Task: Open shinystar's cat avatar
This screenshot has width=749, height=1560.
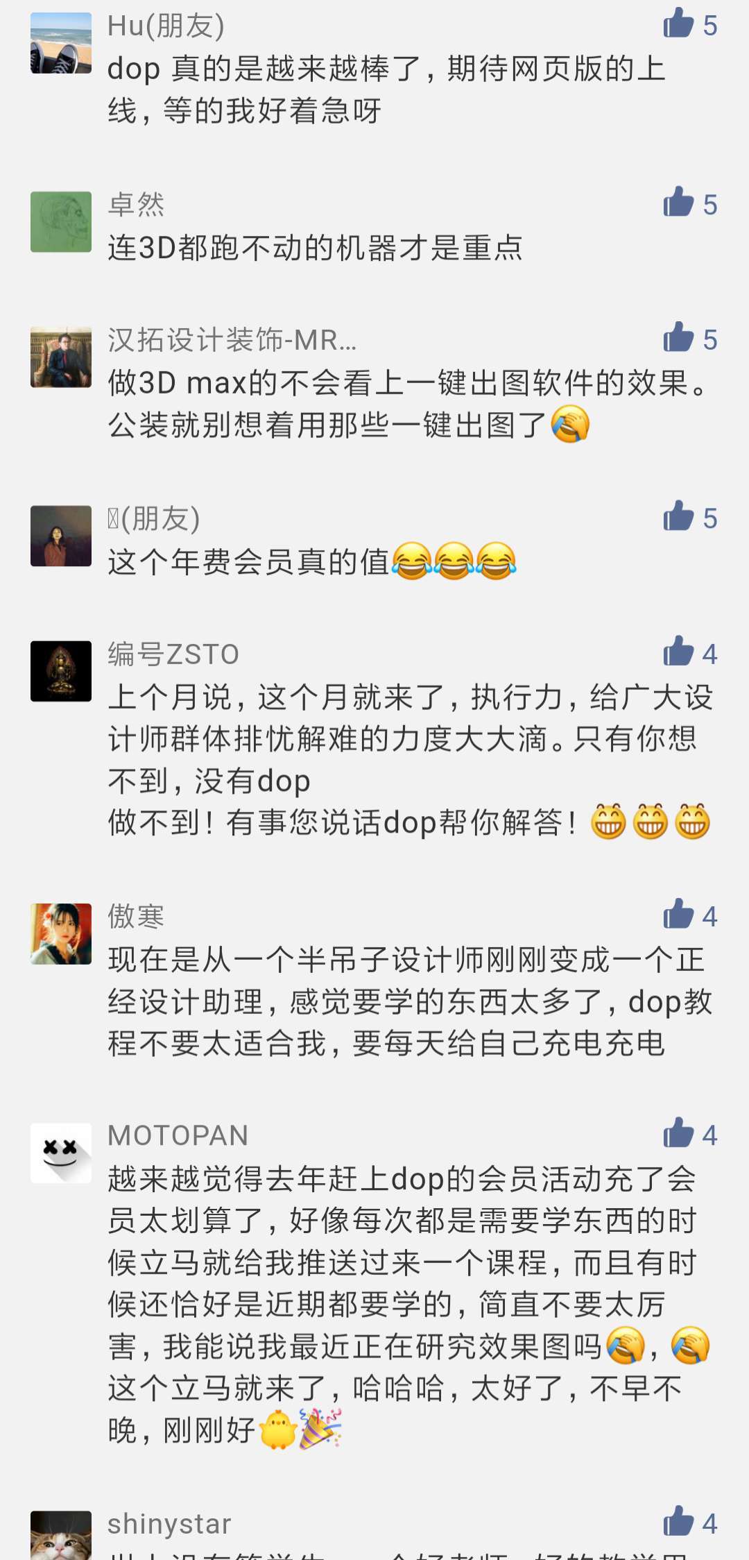Action: [x=61, y=1535]
